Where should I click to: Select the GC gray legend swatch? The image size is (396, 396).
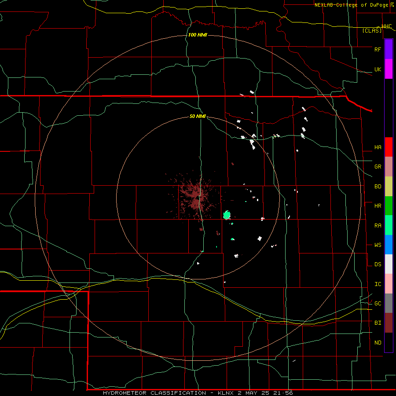click(389, 303)
